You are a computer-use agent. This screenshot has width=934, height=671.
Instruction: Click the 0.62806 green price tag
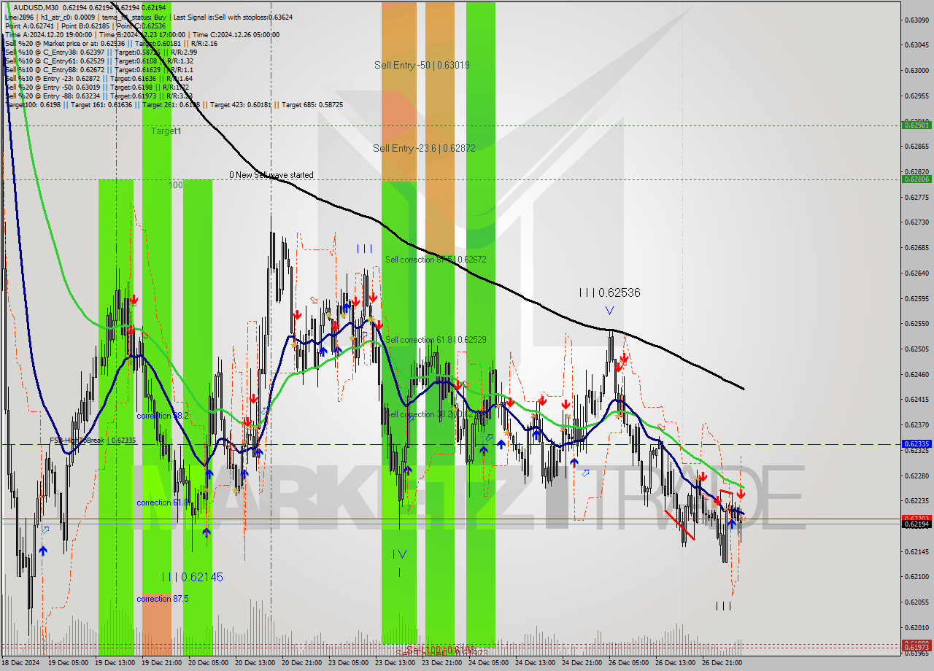[x=916, y=179]
